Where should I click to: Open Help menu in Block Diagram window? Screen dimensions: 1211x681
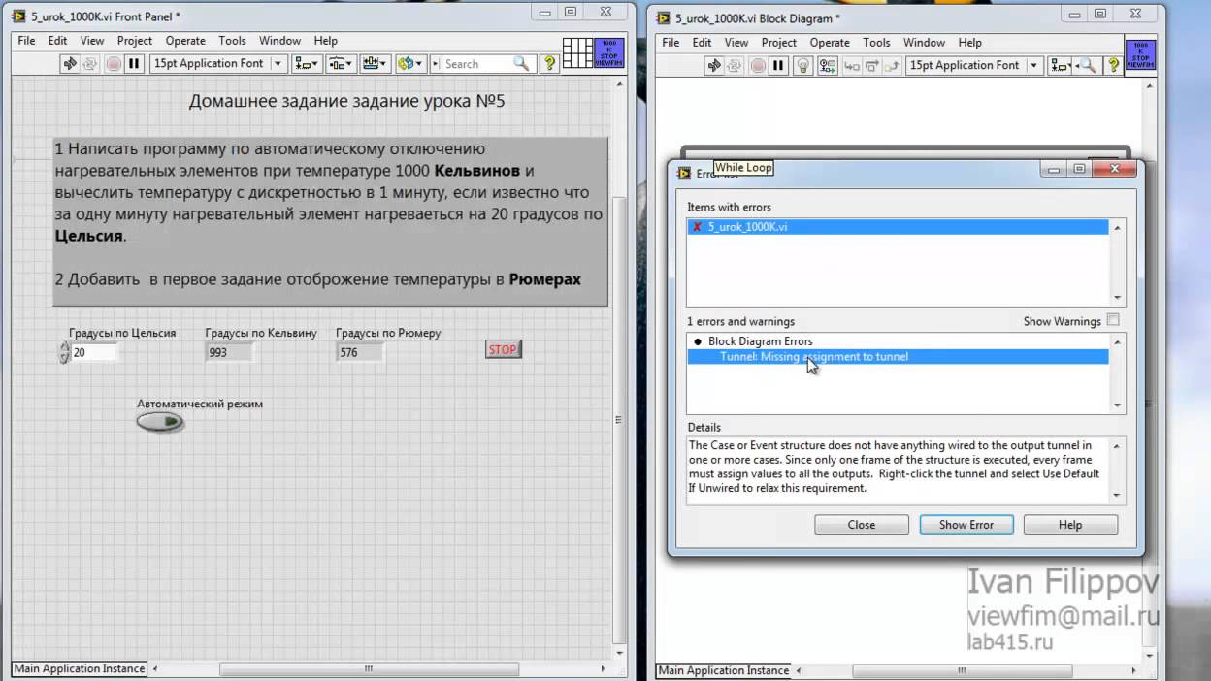point(970,43)
